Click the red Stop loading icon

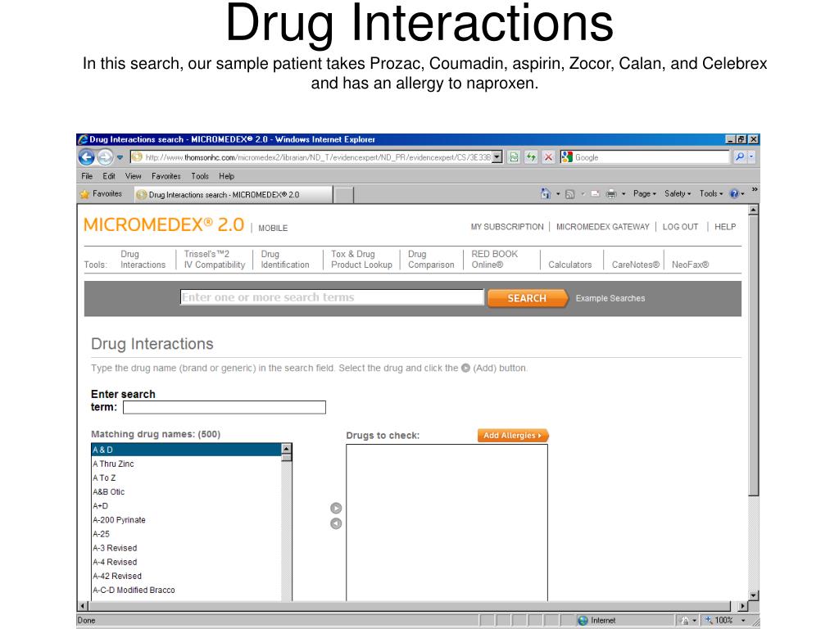[548, 157]
